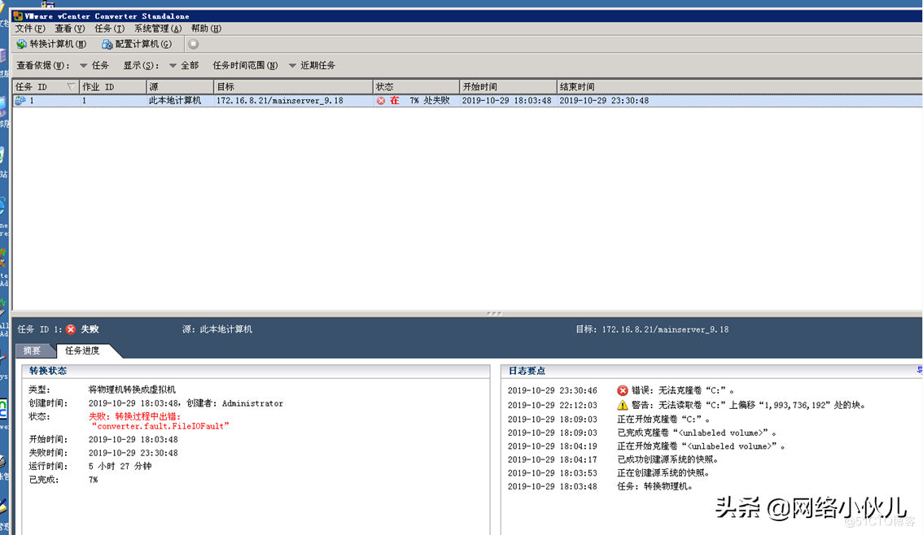Viewport: 923px width, 535px height.
Task: Expand the 近期任务 time range dropdown
Action: coord(312,65)
